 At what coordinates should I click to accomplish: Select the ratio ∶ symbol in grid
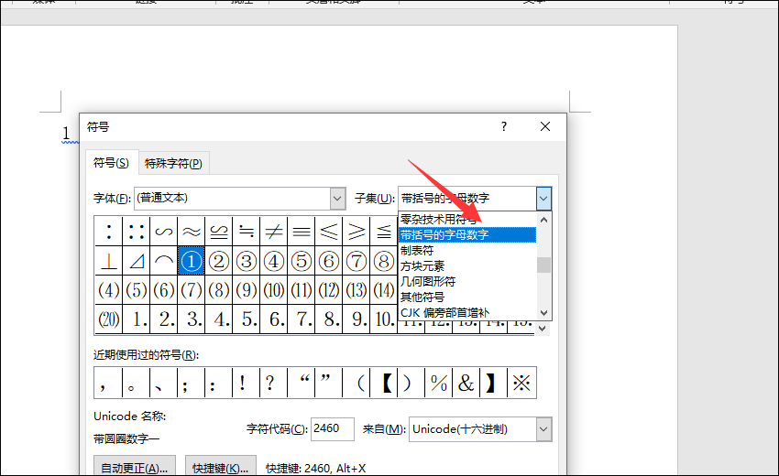click(109, 232)
